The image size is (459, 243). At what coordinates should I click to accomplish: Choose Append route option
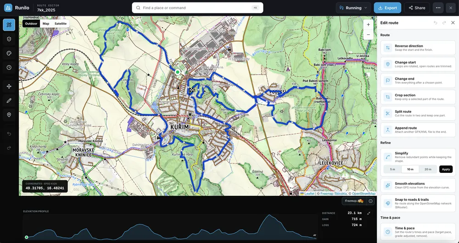tap(418, 130)
